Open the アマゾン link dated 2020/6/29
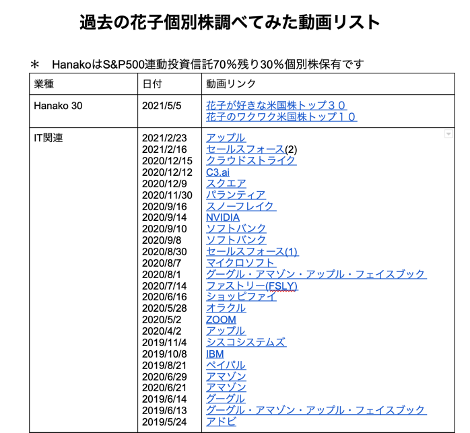The width and height of the screenshot is (470, 433). click(226, 376)
